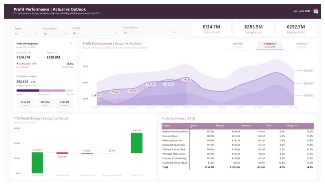Expand the Project filter dropdown
Viewport: 325px width, 186px height.
95,33
